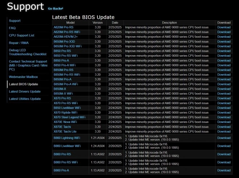239x178 pixels.
Task: Download BIOS for X870 Steel Legend WiFi
Action: click(x=224, y=117)
